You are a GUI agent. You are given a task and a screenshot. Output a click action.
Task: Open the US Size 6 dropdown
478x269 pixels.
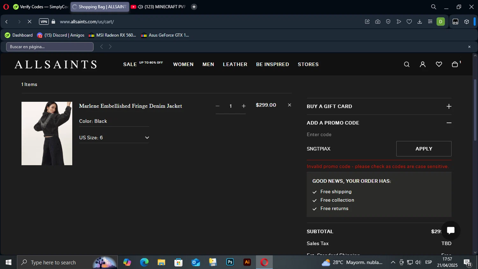click(114, 138)
